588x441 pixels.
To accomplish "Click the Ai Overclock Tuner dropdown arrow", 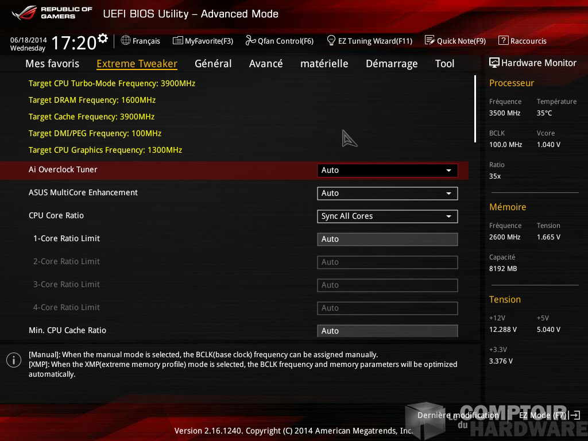I will 448,171.
